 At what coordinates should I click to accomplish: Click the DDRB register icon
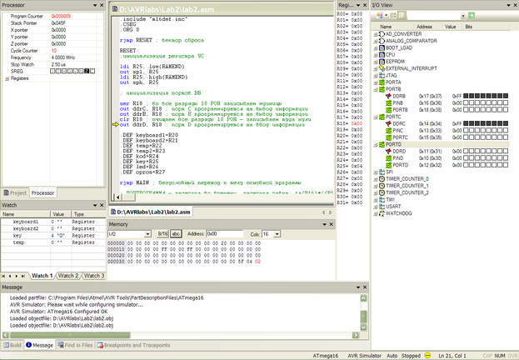(x=388, y=96)
